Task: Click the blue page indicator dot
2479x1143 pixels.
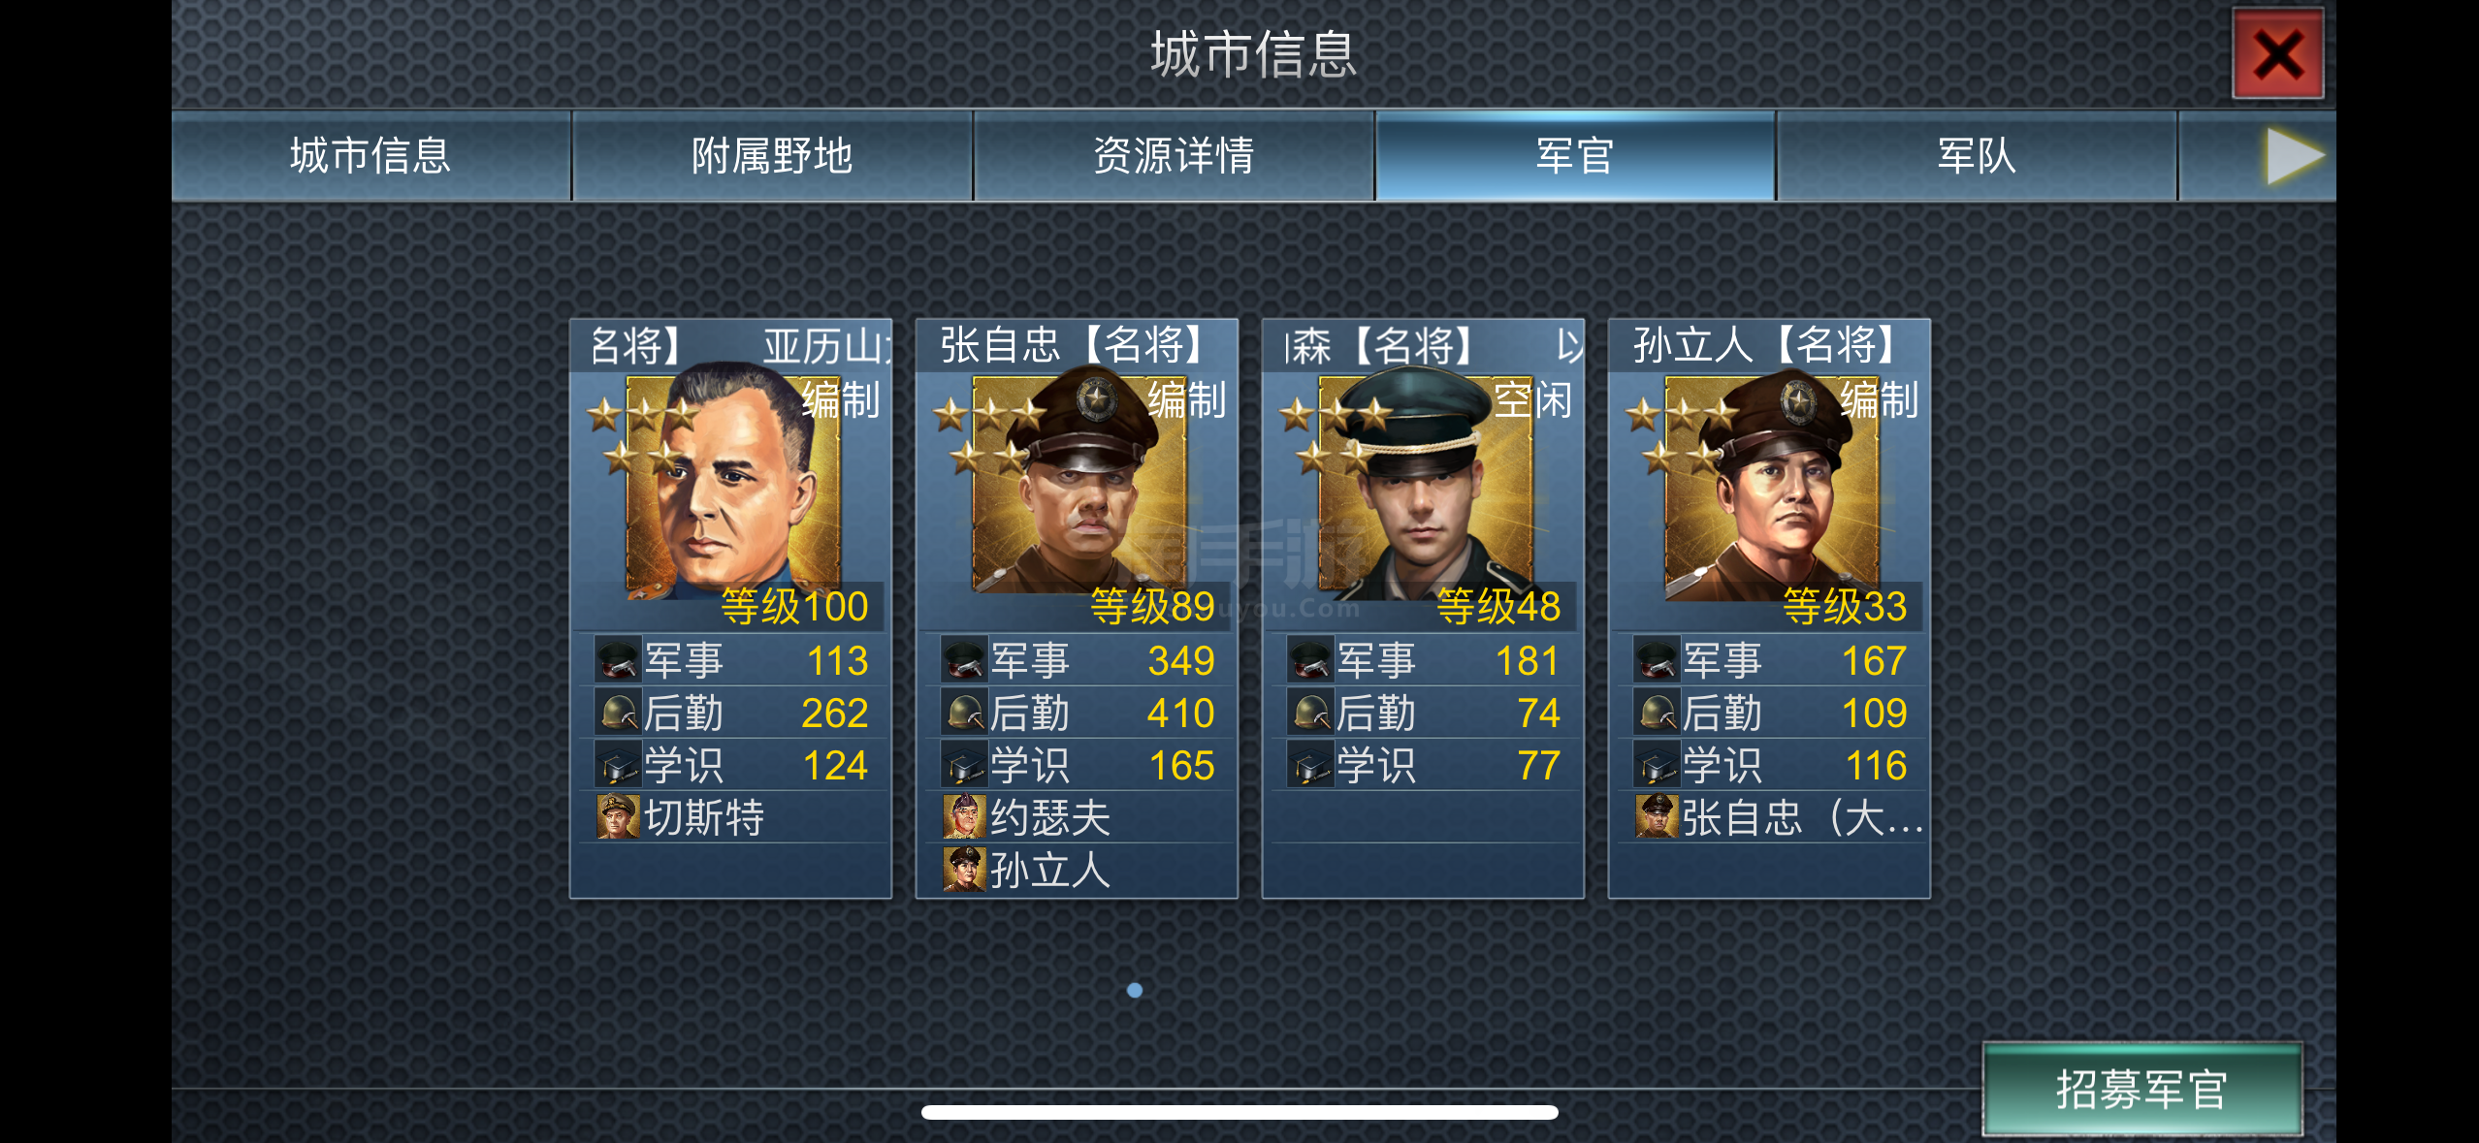Action: [1135, 990]
